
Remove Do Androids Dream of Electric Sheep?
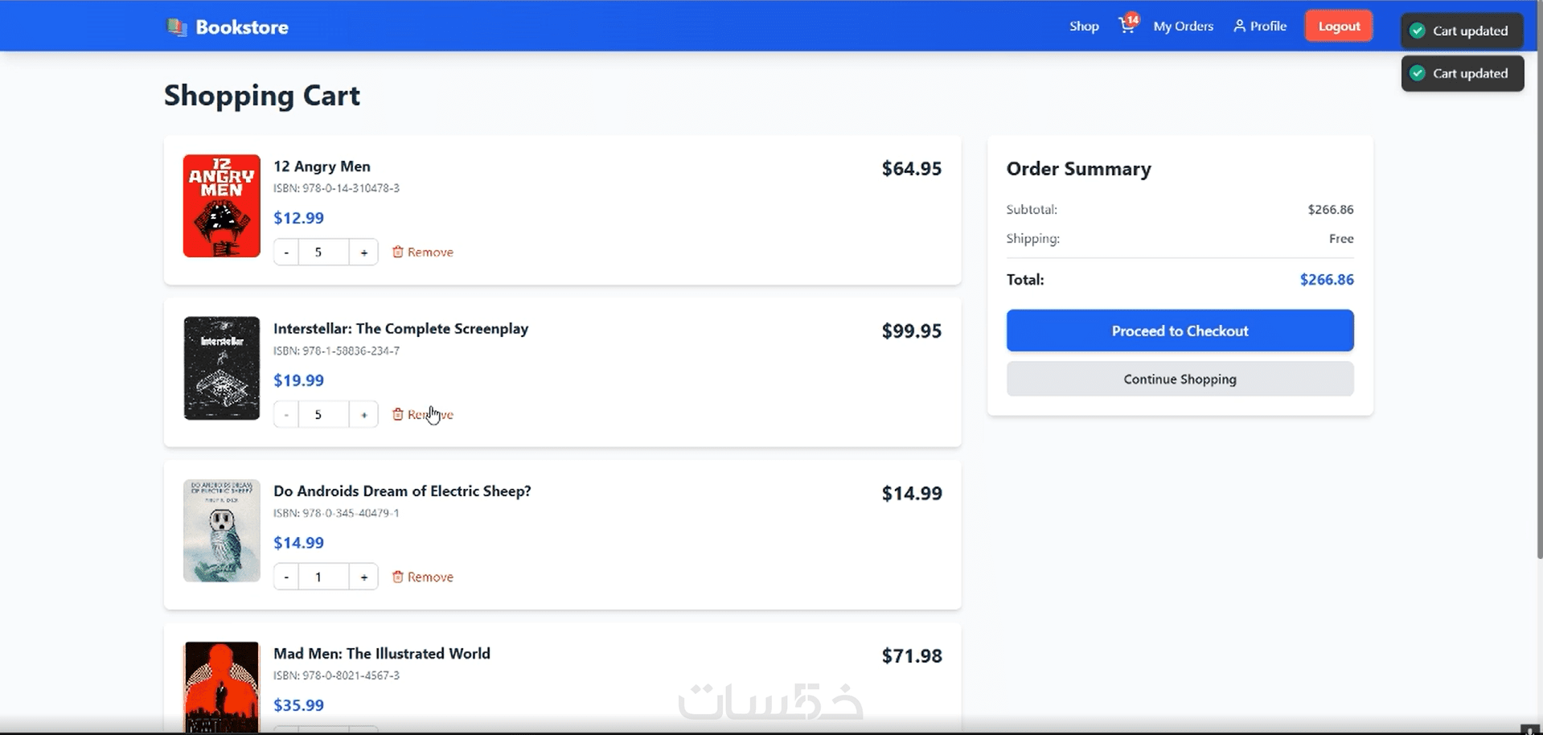[423, 577]
